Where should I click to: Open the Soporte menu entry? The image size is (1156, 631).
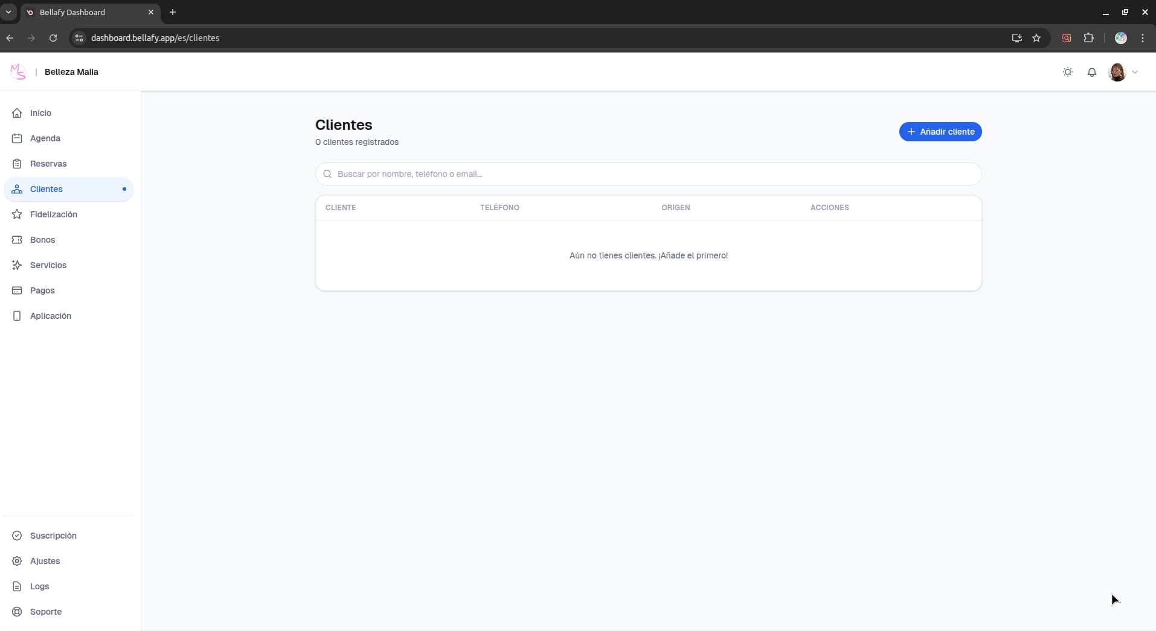pyautogui.click(x=45, y=611)
